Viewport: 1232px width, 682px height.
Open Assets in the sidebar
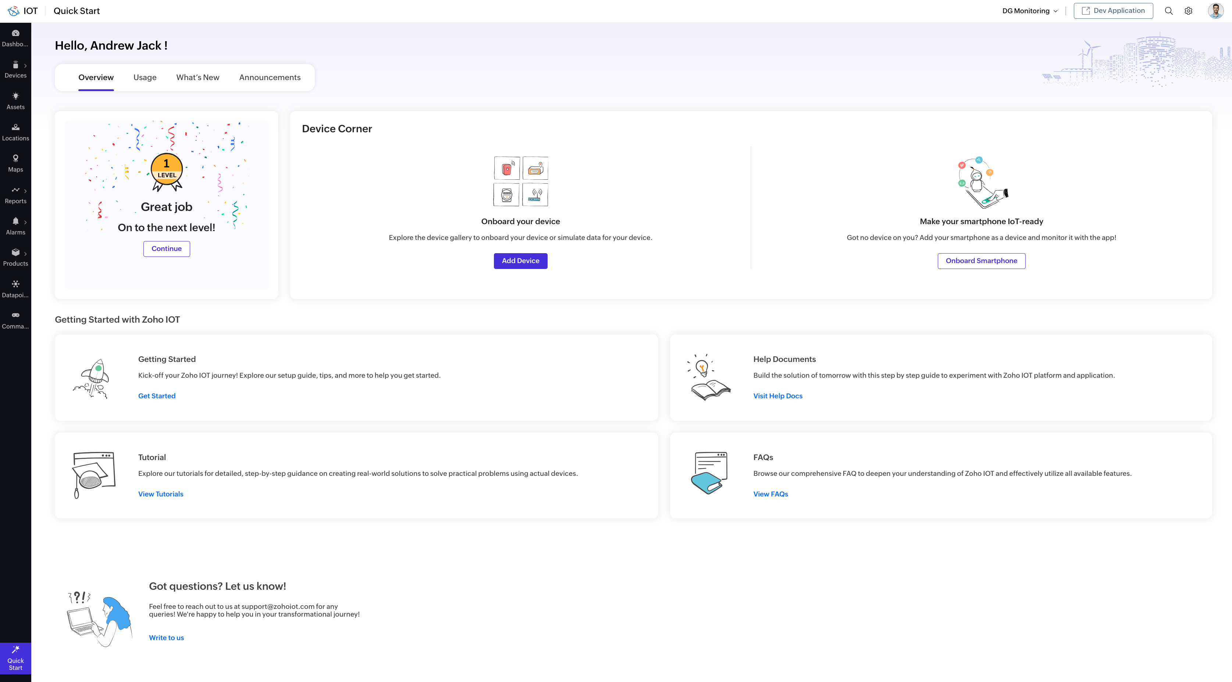pos(15,101)
